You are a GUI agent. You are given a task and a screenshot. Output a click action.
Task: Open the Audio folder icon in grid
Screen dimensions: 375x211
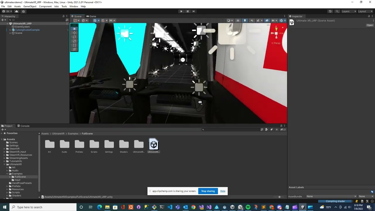coord(64,144)
